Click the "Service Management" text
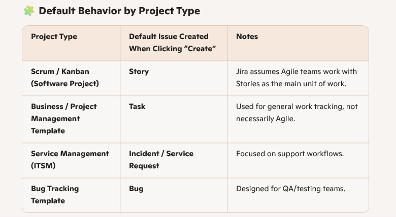Image resolution: width=396 pixels, height=217 pixels. pyautogui.click(x=70, y=154)
